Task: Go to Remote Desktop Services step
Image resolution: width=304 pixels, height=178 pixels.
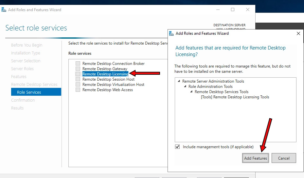Action: point(34,85)
